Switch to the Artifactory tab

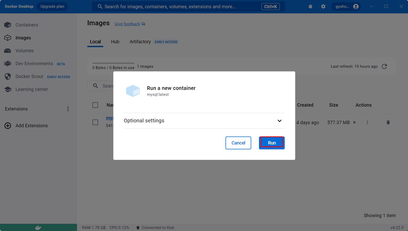(140, 42)
